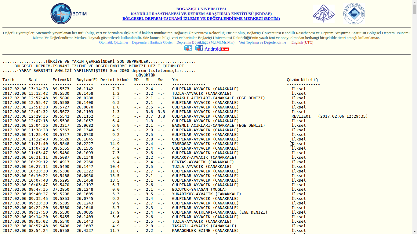The width and height of the screenshot is (417, 234).
Task: Click latitude 39.5508 in the 12:55:47 row
Action: click(61, 103)
